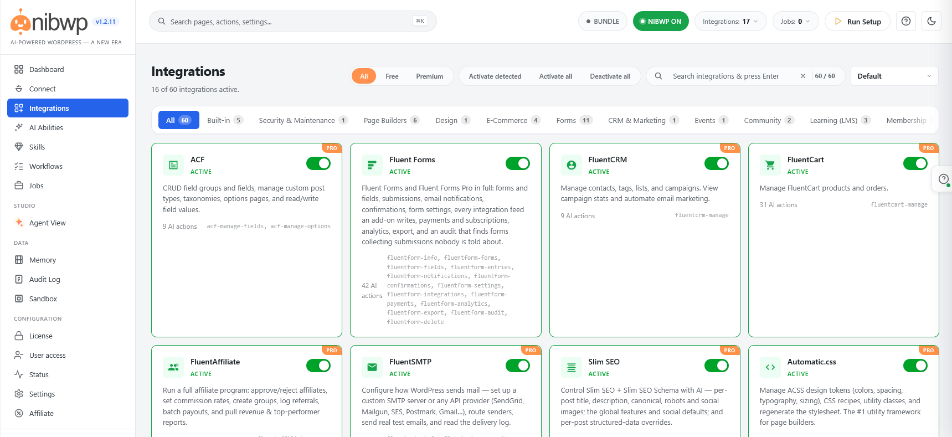The height and width of the screenshot is (437, 952).
Task: Turn off the Fluent Forms toggle
Action: [x=518, y=163]
